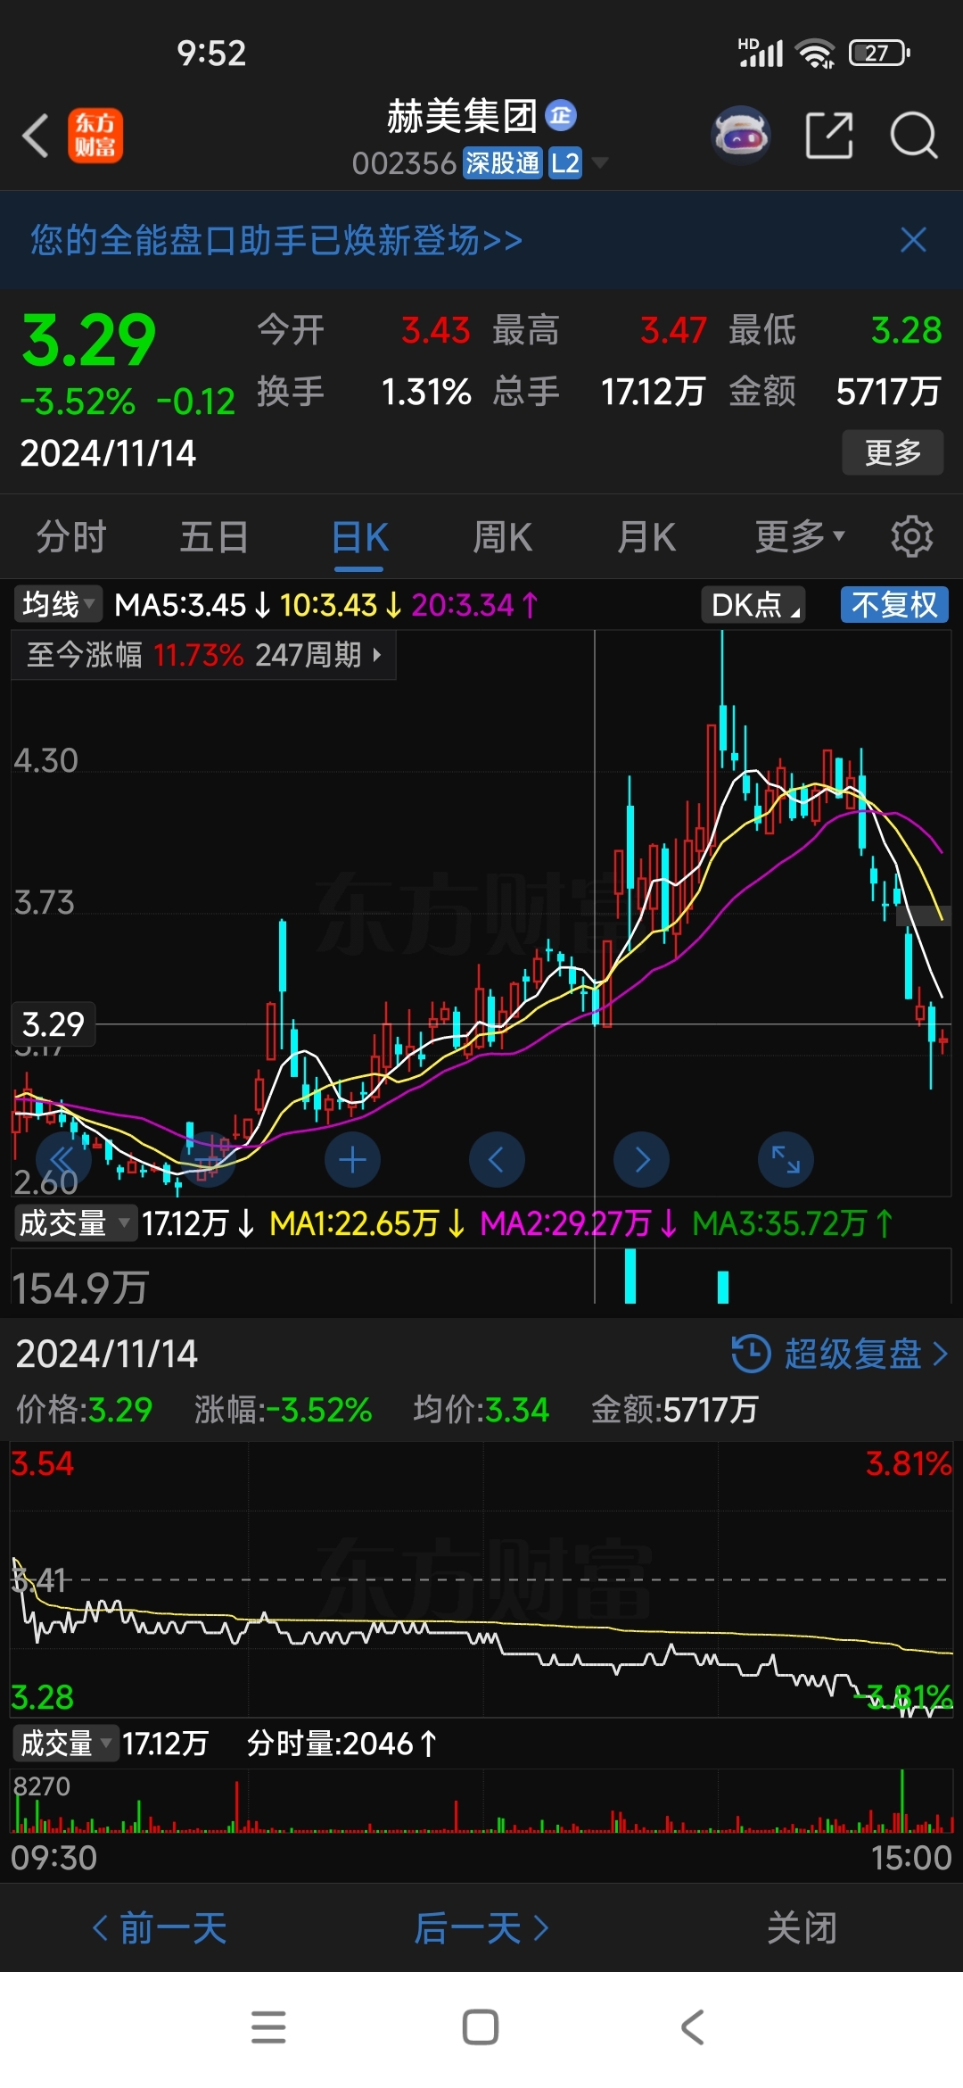Switch to the 五日 tab
Viewport: 963px width, 2088px height.
point(214,537)
